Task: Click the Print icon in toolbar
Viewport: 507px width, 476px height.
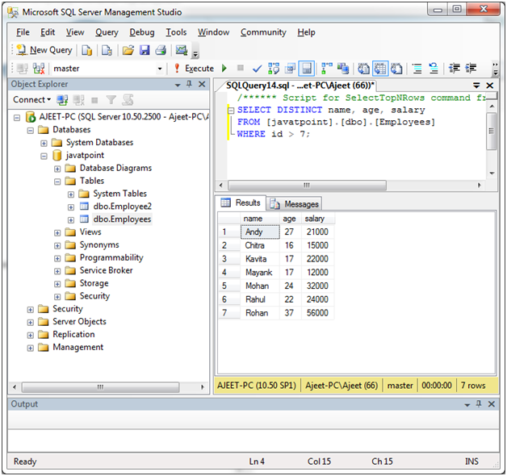Action: (161, 50)
